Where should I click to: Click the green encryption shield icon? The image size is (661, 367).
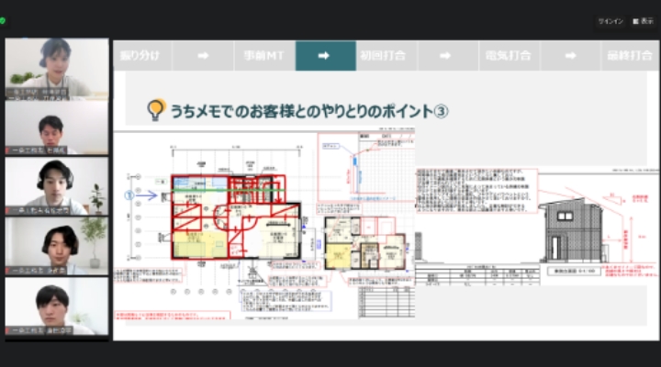coord(3,21)
